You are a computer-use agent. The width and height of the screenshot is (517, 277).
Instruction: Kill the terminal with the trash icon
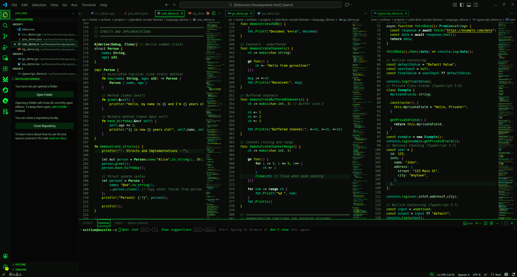point(491,223)
